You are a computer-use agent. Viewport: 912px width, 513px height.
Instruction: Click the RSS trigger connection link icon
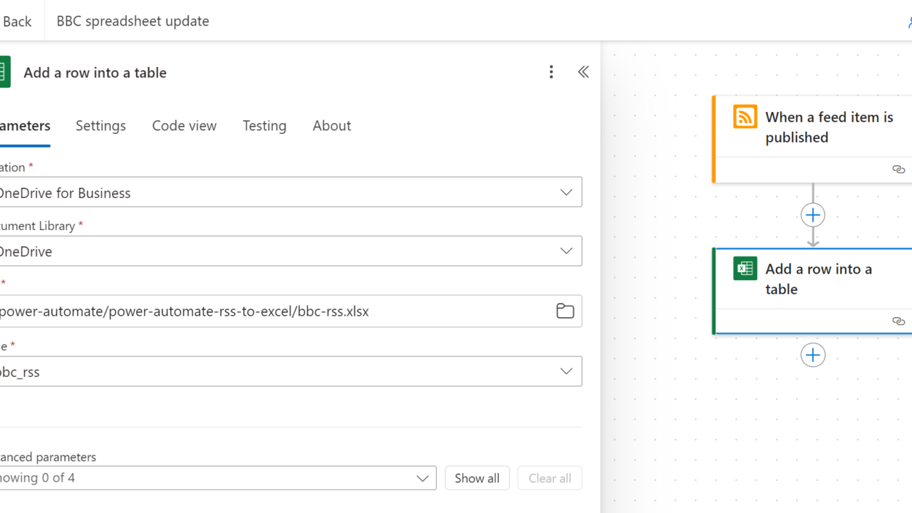coord(898,170)
